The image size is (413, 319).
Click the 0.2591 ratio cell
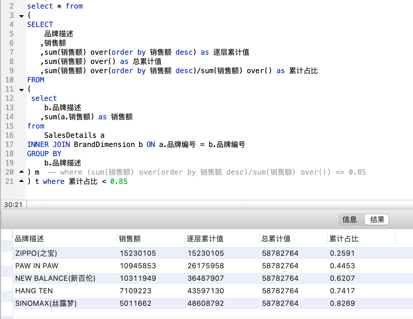click(x=342, y=253)
